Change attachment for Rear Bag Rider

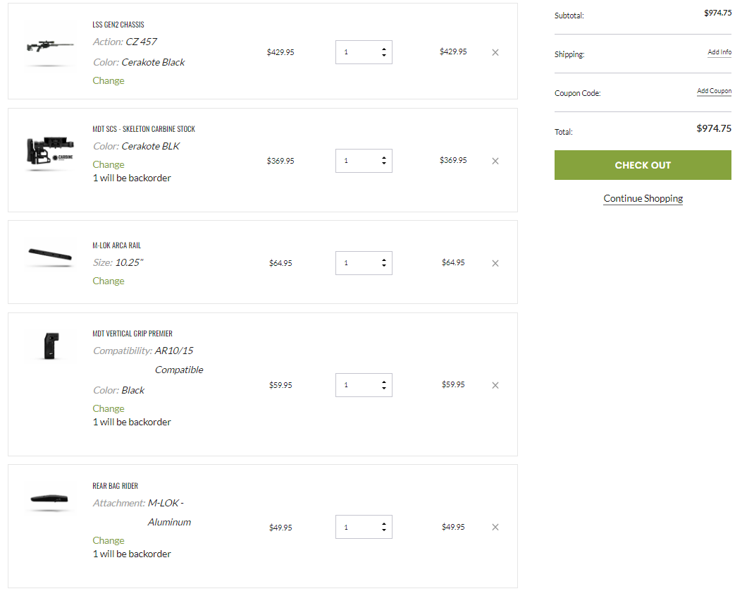tap(109, 541)
